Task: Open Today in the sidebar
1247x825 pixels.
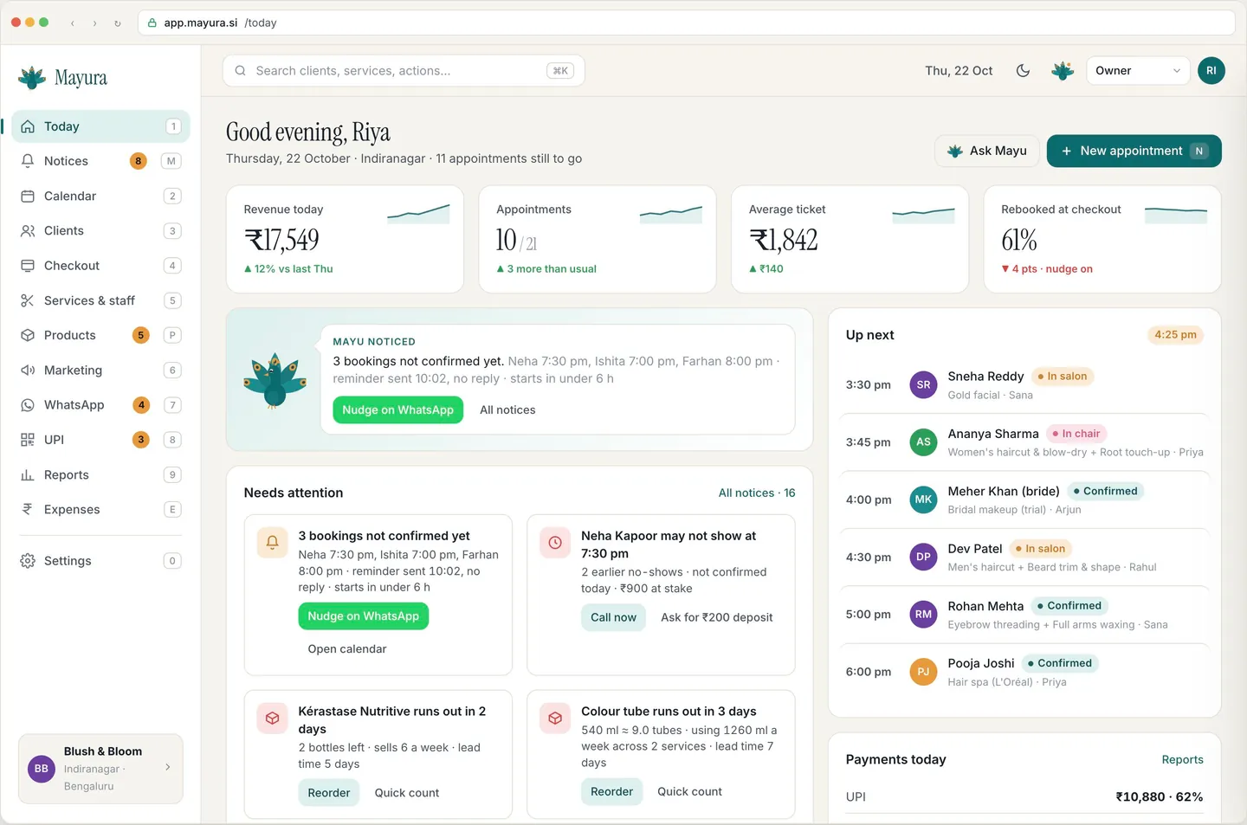Action: point(100,126)
